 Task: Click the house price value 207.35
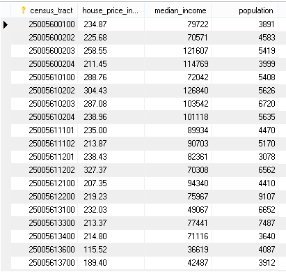[x=95, y=183]
